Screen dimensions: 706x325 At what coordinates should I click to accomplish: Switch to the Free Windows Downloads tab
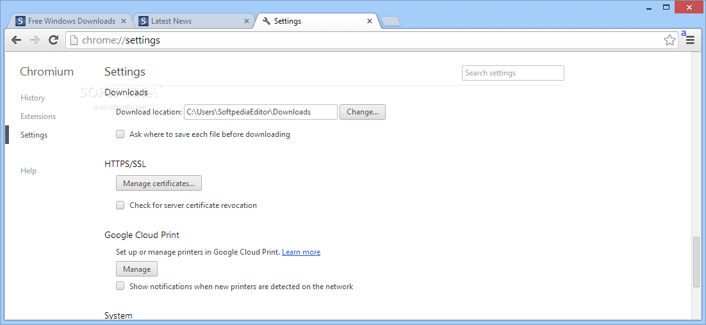pyautogui.click(x=69, y=21)
